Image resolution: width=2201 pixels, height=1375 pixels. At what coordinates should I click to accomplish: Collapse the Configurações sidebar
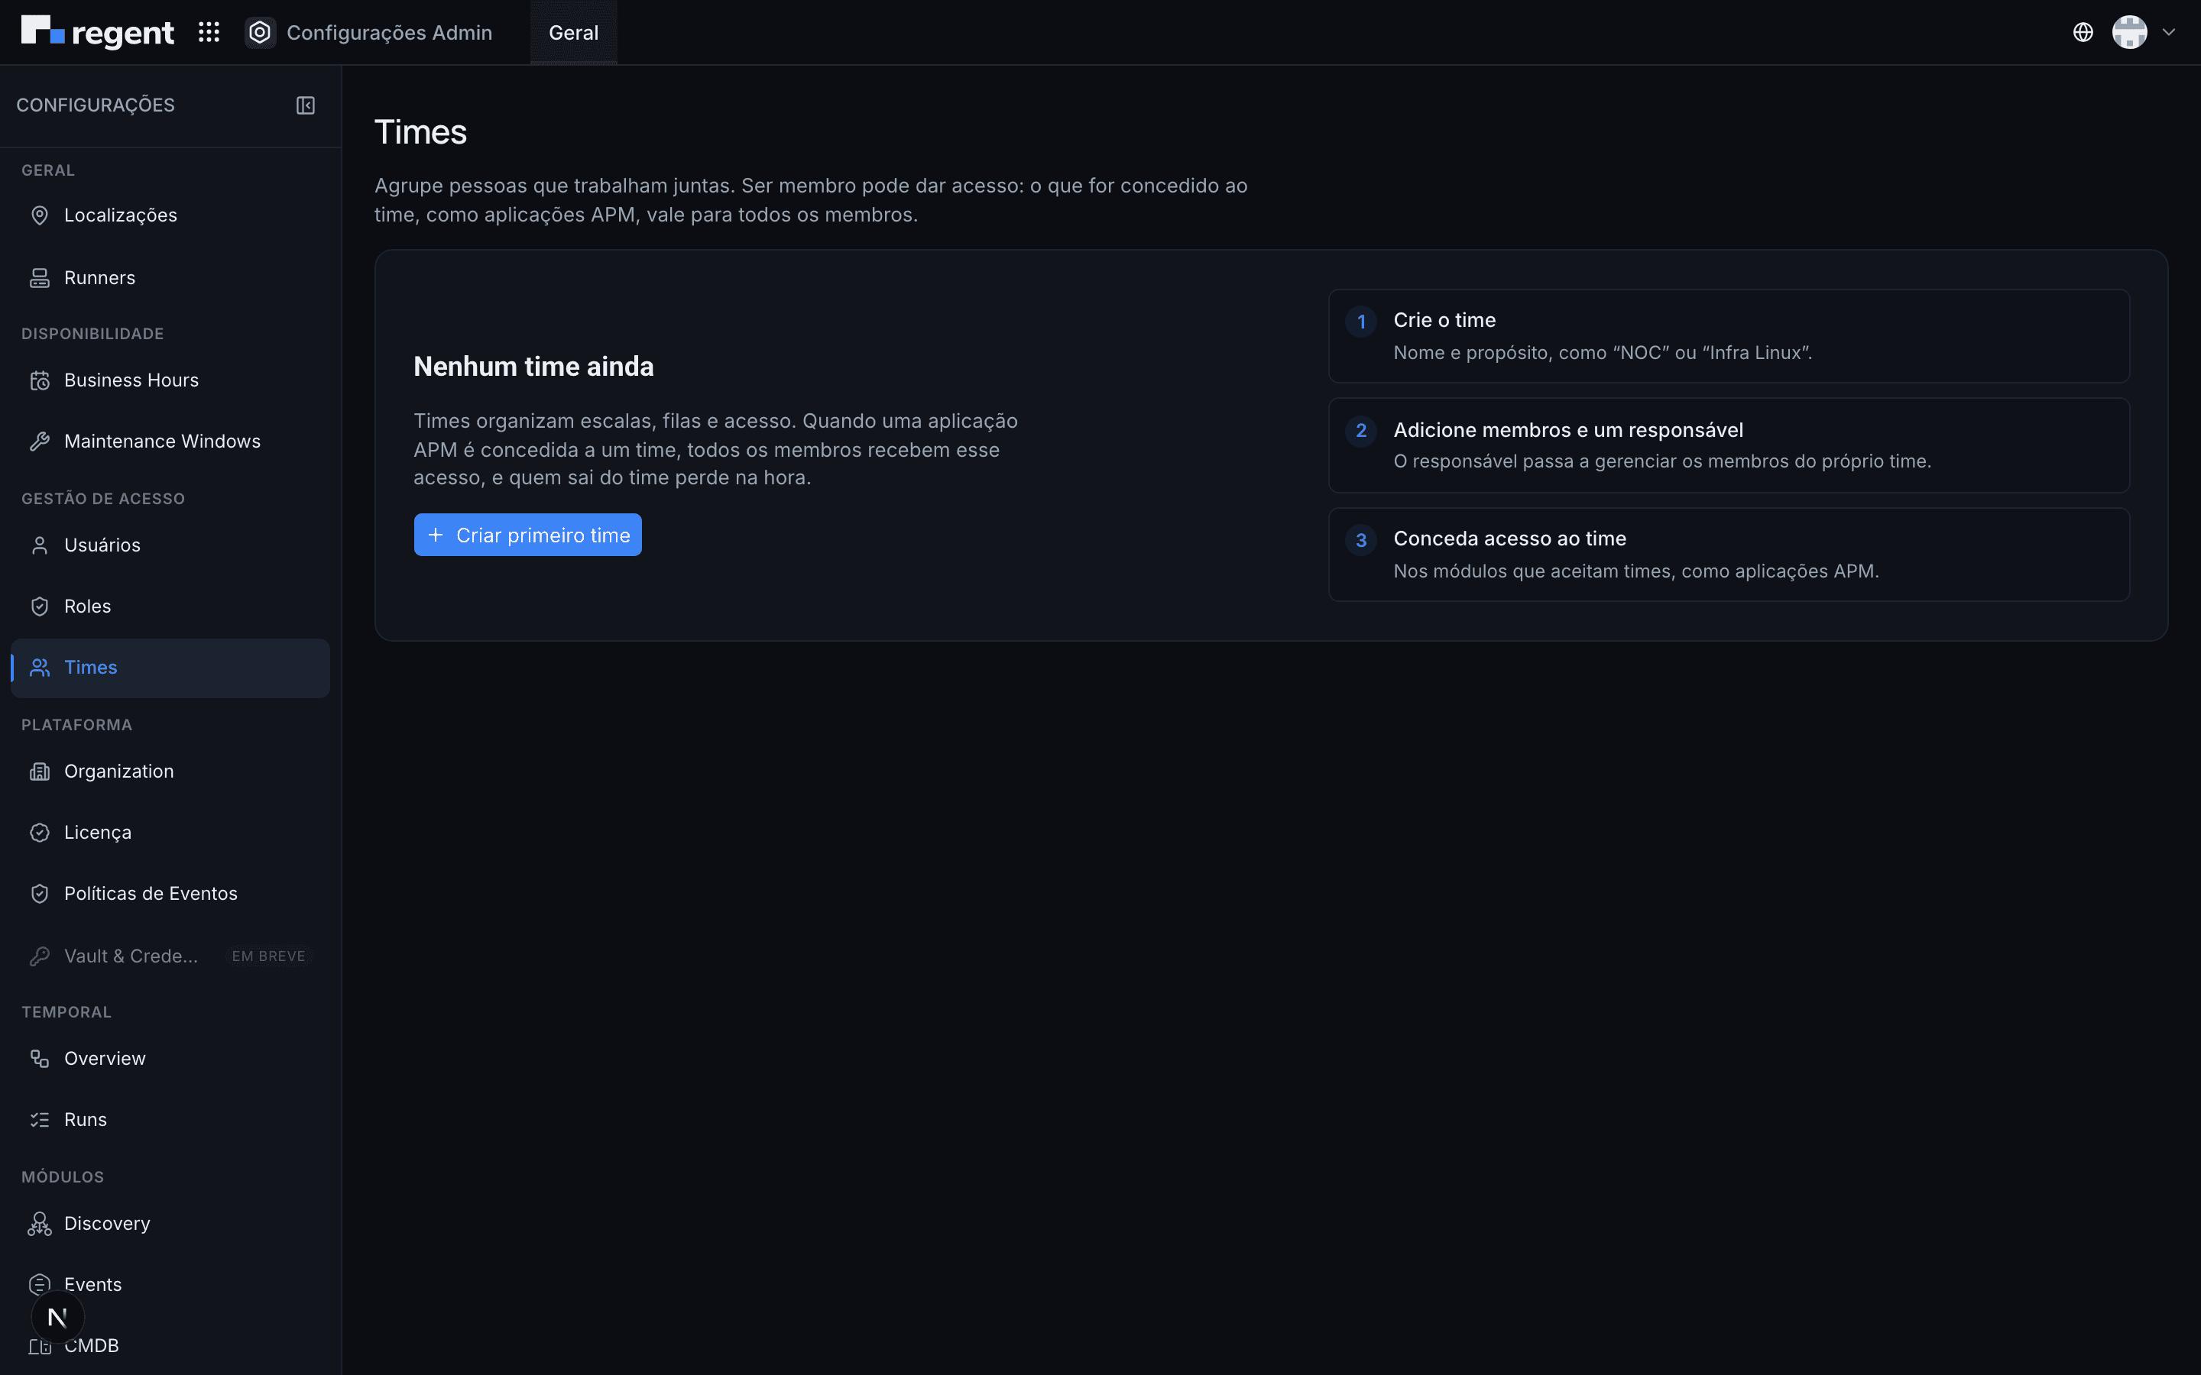tap(306, 105)
